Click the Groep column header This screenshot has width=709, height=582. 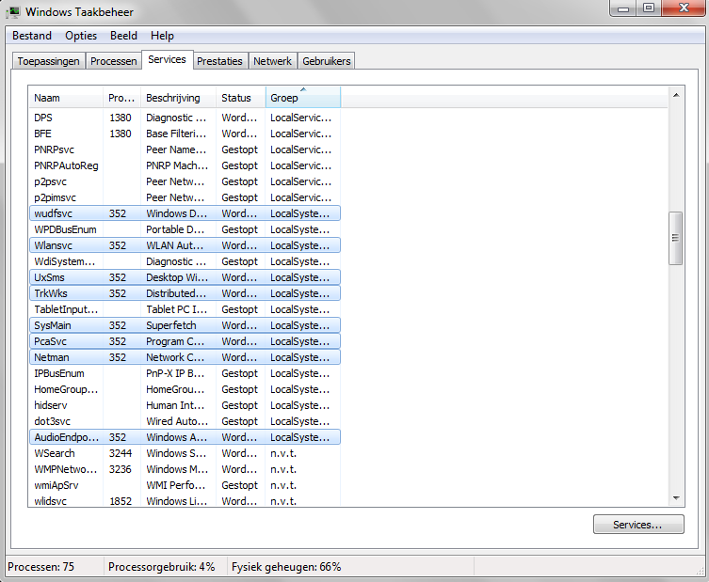point(303,98)
